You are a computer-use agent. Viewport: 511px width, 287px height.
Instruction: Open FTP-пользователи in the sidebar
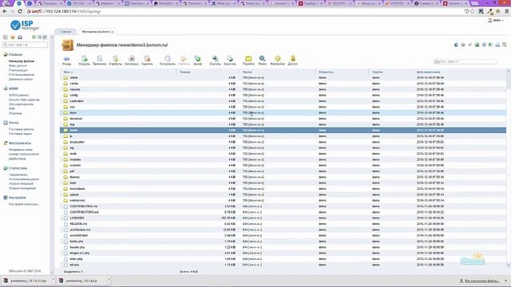pos(22,75)
